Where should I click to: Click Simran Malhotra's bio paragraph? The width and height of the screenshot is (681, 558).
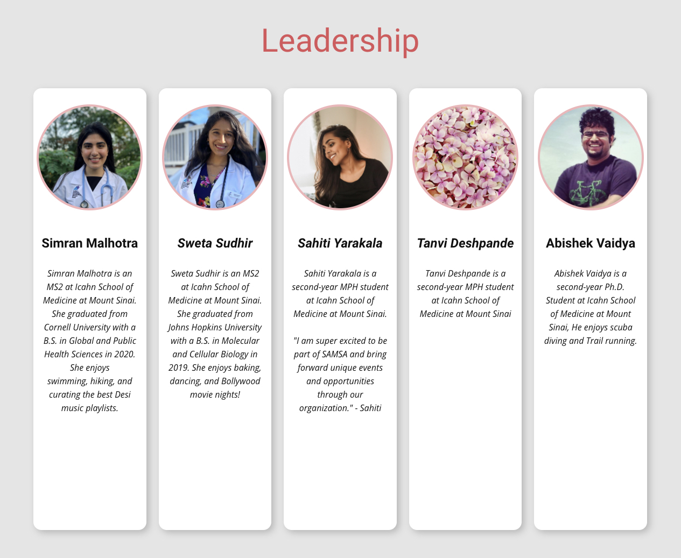pyautogui.click(x=90, y=341)
